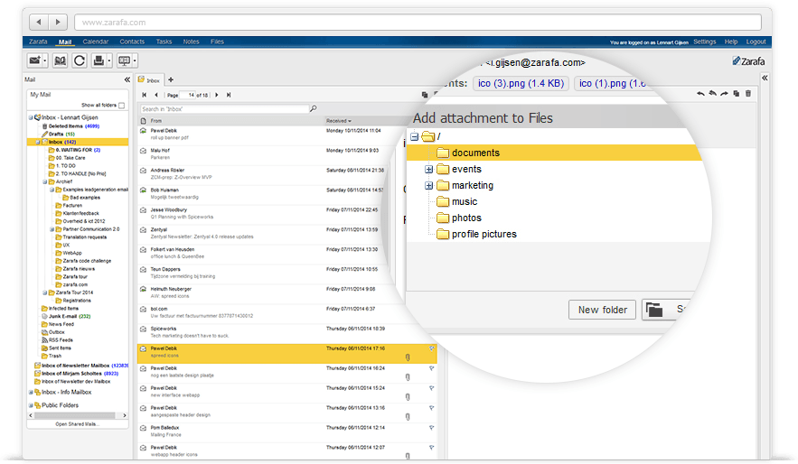Expand the events folder
The height and width of the screenshot is (464, 798).
429,169
